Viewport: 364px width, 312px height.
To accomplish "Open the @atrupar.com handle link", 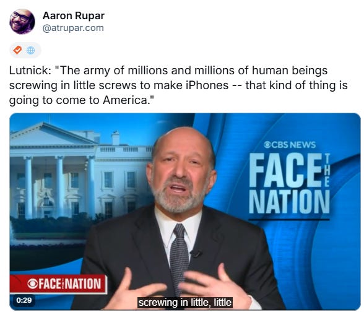I will 73,28.
